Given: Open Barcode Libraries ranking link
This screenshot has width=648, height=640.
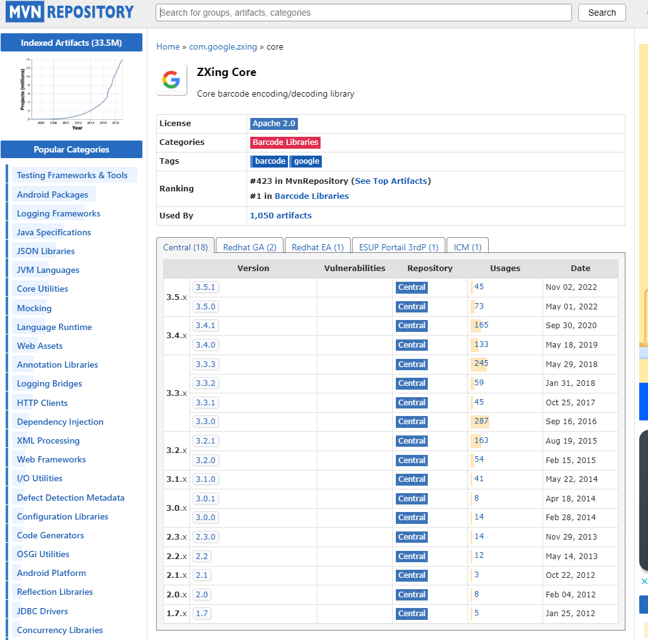Looking at the screenshot, I should pos(312,196).
